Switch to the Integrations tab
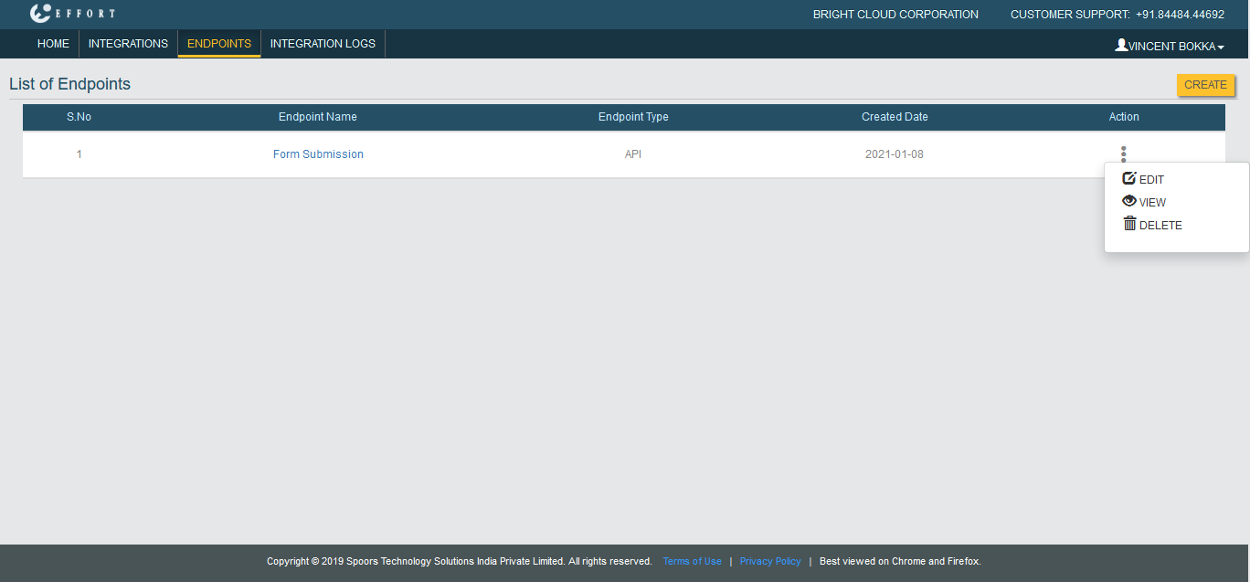 click(128, 44)
